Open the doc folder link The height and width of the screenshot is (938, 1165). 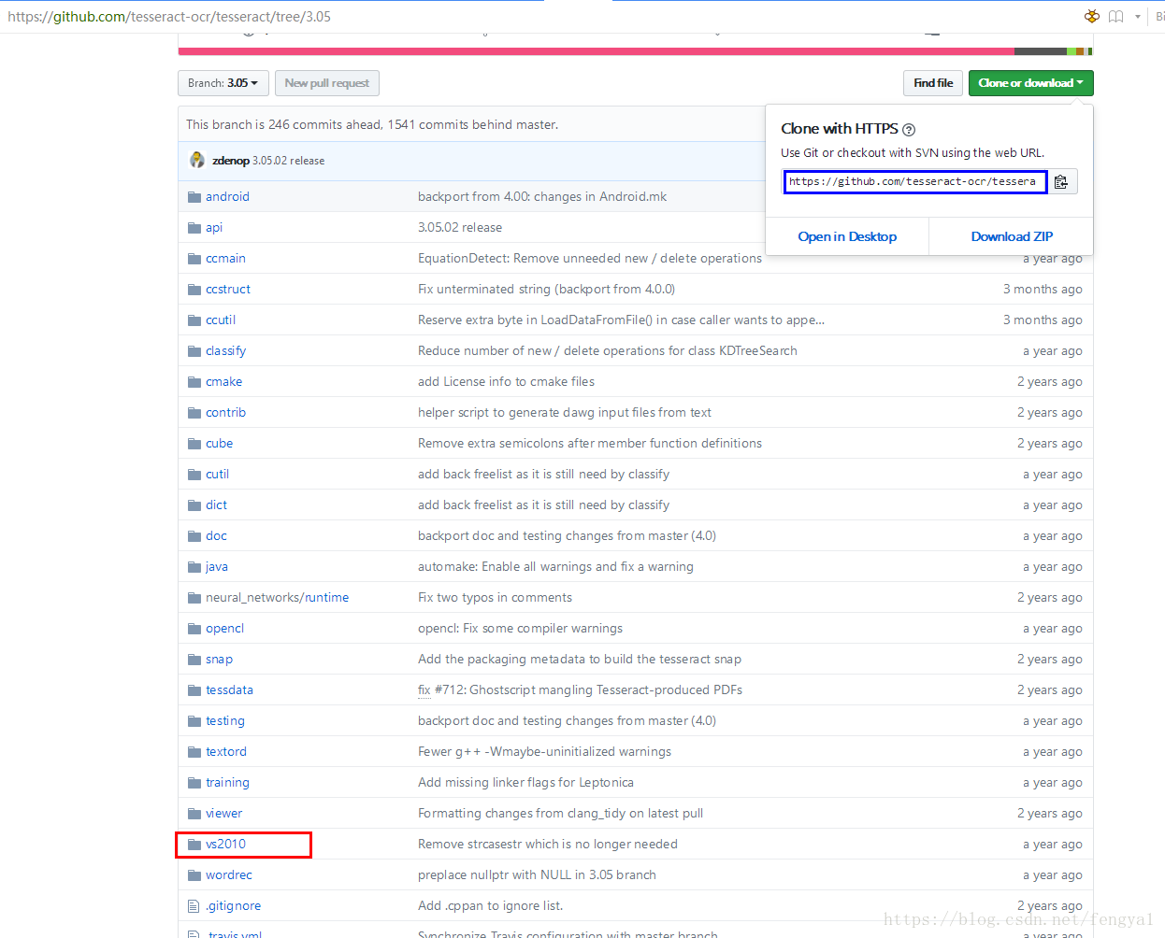[x=216, y=536]
